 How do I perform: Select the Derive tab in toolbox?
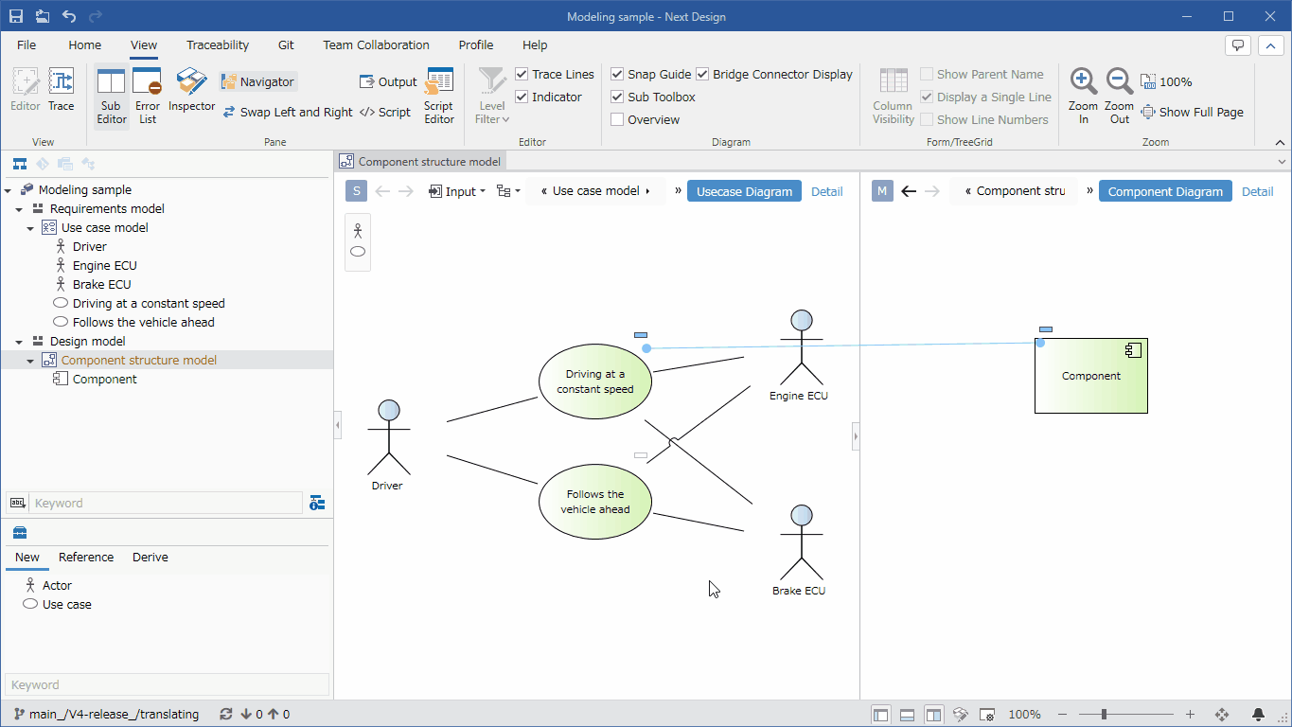point(150,558)
